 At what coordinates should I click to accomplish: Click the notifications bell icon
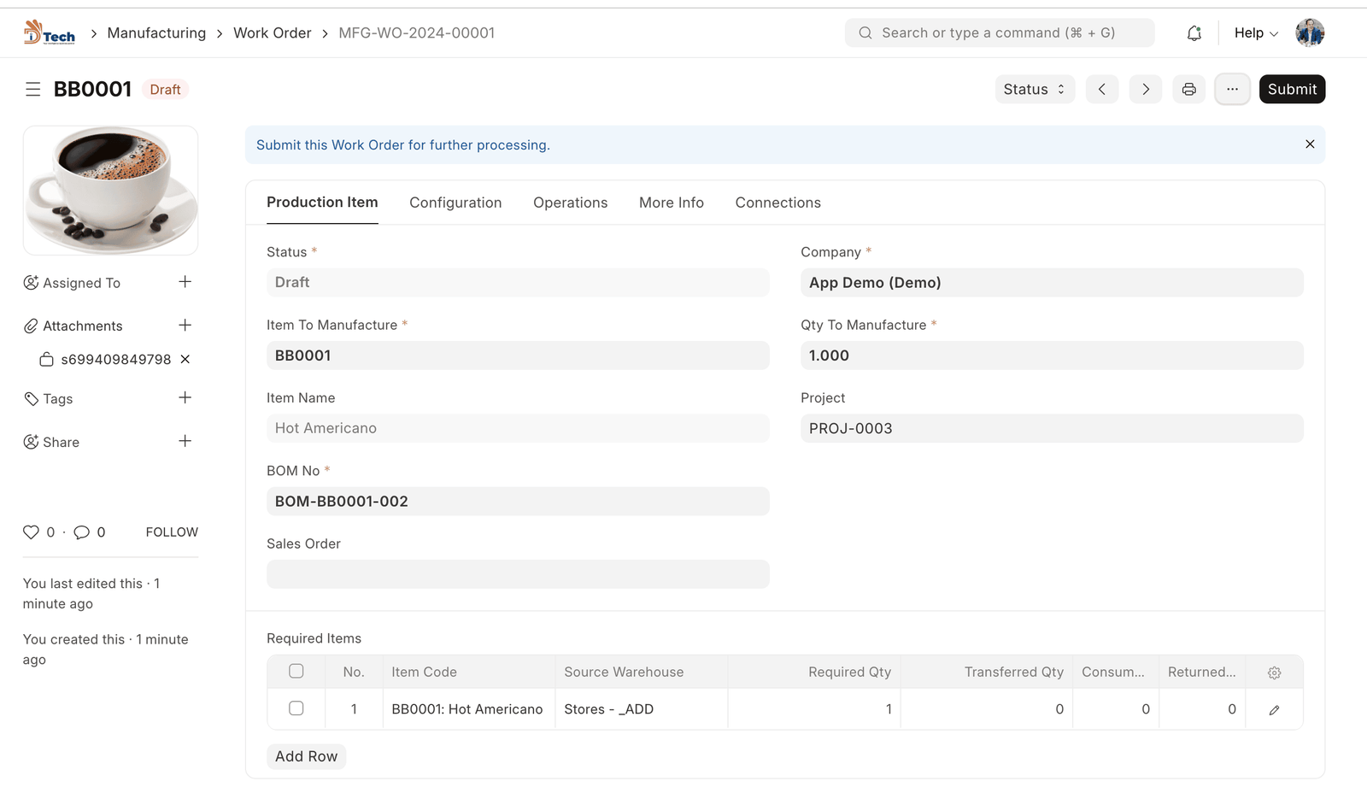coord(1194,33)
